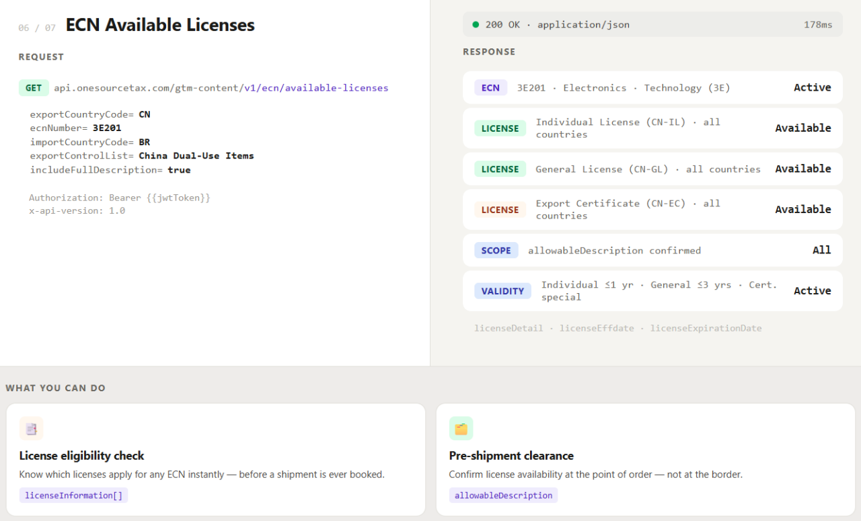Click the 178ms response time
The height and width of the screenshot is (521, 861).
[x=818, y=24]
